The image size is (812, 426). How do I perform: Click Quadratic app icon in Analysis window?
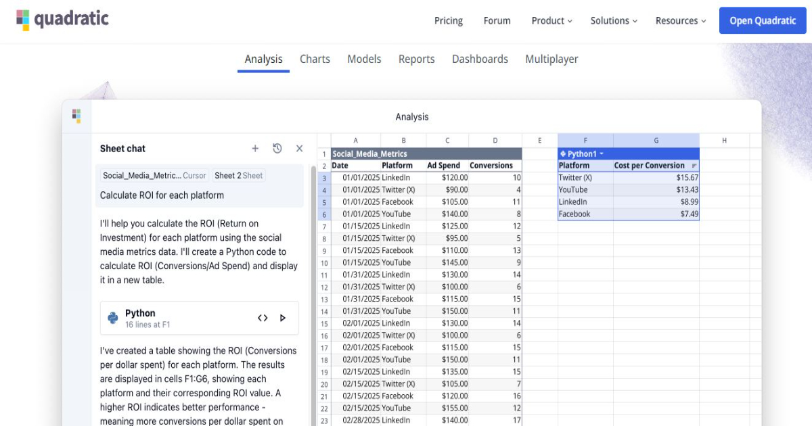click(x=76, y=116)
